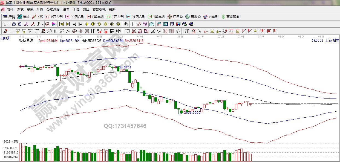The image size is (340, 162).
Task: Select the hand pan tool
Action: [x=126, y=24]
